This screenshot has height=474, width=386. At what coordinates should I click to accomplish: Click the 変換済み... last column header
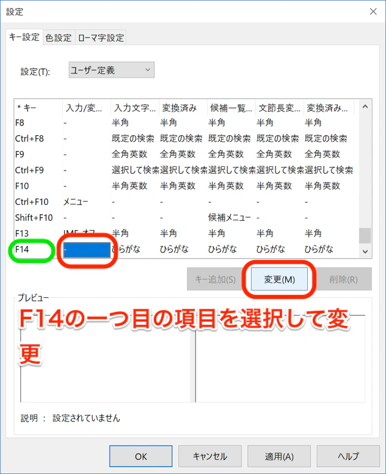coord(329,108)
